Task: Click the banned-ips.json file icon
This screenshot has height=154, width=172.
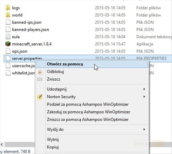Action: [8, 22]
